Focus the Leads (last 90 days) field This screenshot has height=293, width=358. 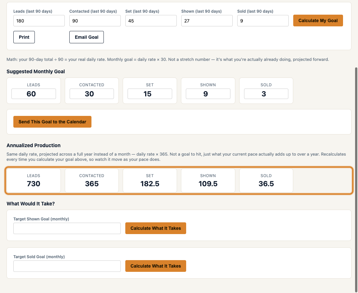pyautogui.click(x=39, y=21)
